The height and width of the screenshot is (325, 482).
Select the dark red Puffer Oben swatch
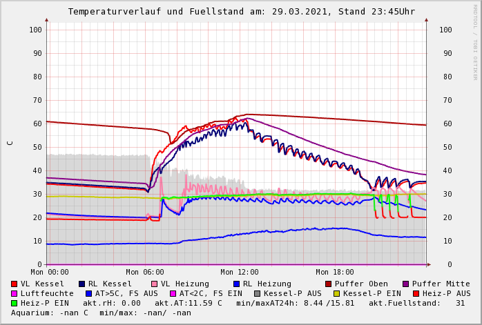[329, 284]
